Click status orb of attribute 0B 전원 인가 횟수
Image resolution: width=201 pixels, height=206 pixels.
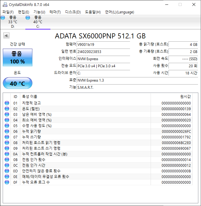7,160
